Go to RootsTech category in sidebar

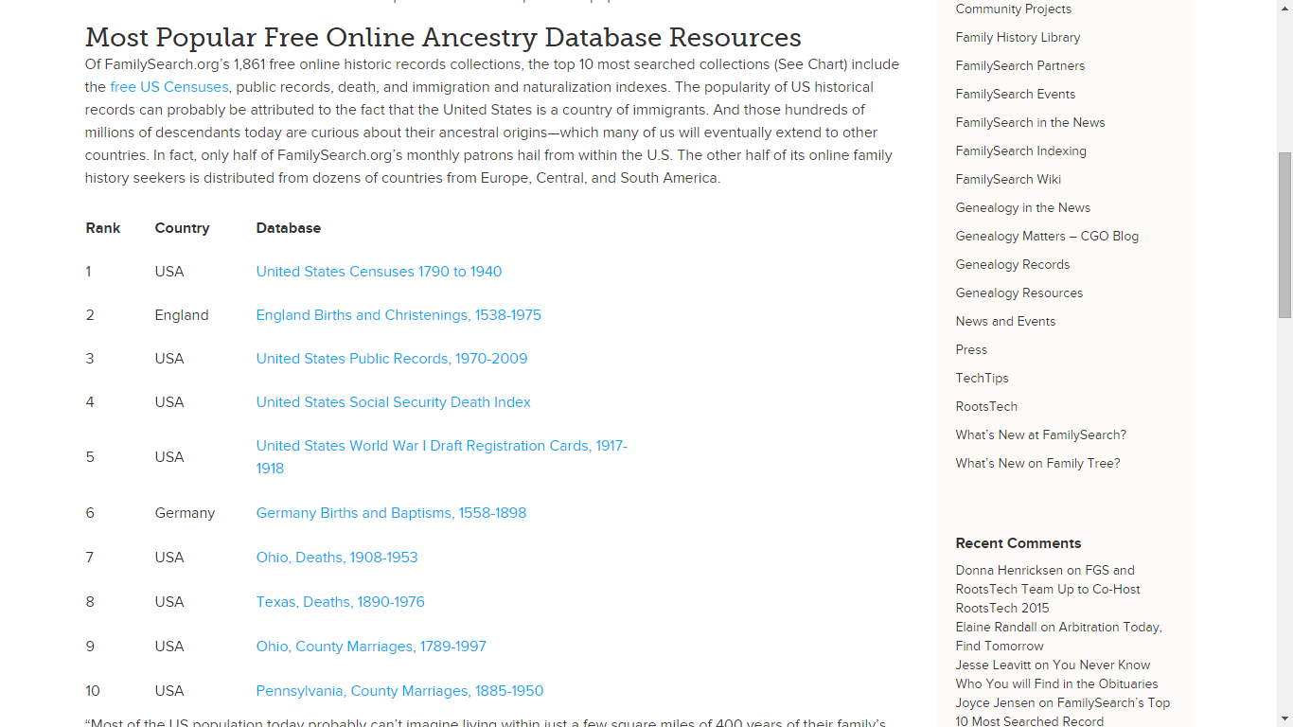(x=986, y=407)
